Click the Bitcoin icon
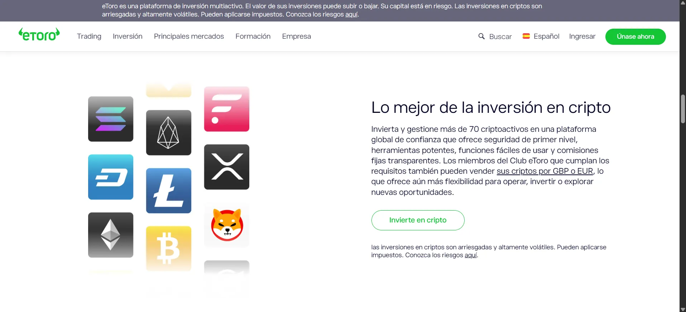Screen dimensions: 686x312 pyautogui.click(x=169, y=249)
